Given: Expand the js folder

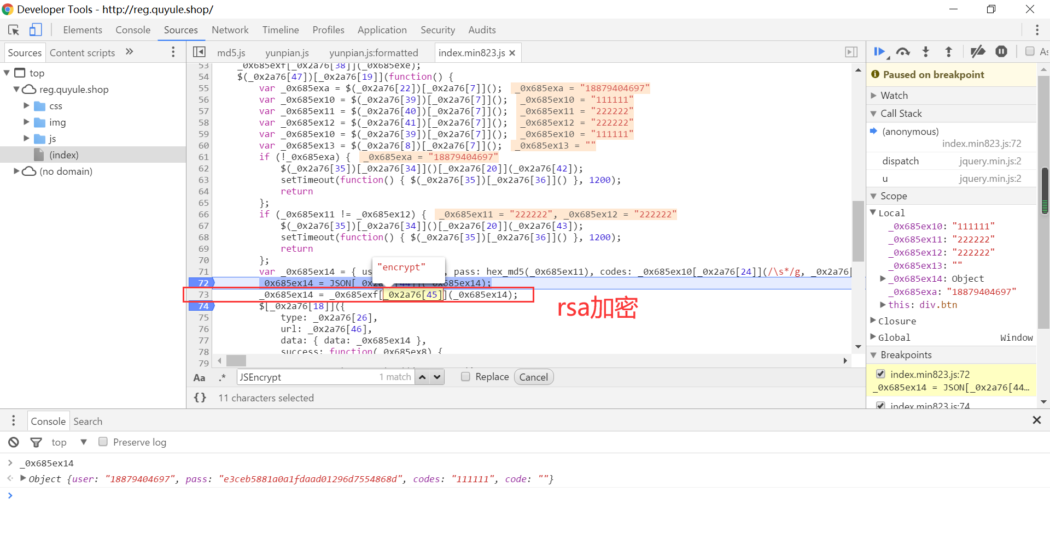Looking at the screenshot, I should click(x=26, y=138).
